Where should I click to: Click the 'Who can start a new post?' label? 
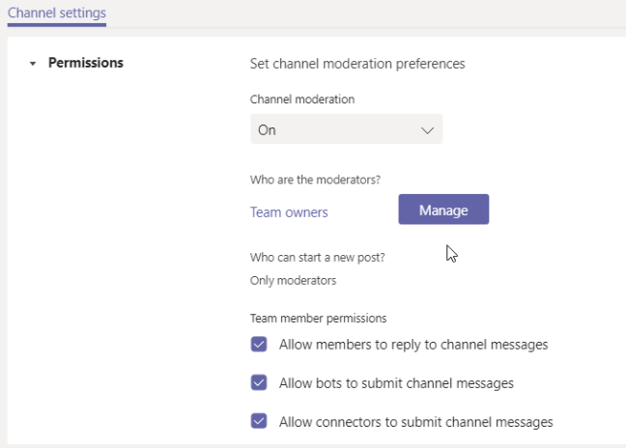click(x=319, y=257)
